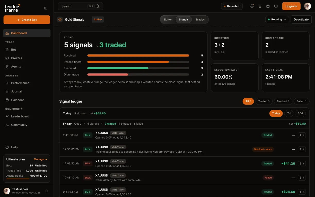Click the Calendar sidebar icon
315x197 pixels.
click(x=7, y=100)
